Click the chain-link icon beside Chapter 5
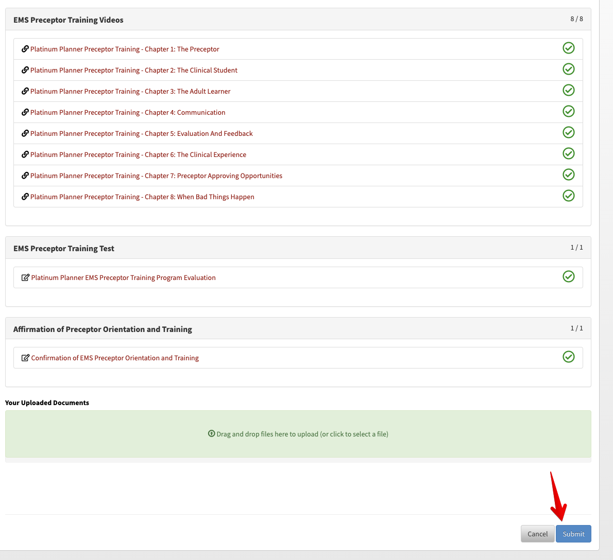 tap(25, 133)
